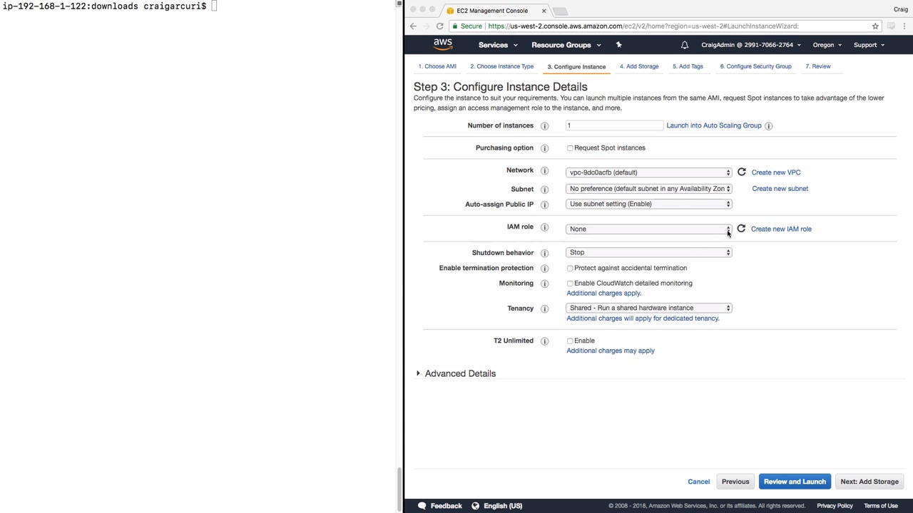Click Review and Launch button
Viewport: 913px width, 513px height.
tap(795, 482)
